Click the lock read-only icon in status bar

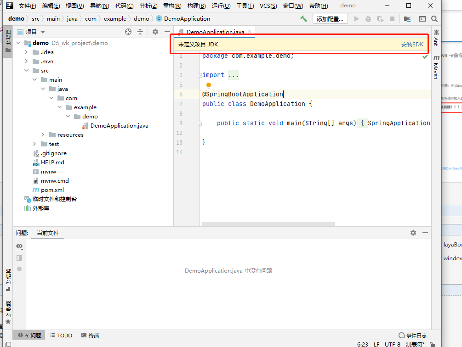point(432,344)
